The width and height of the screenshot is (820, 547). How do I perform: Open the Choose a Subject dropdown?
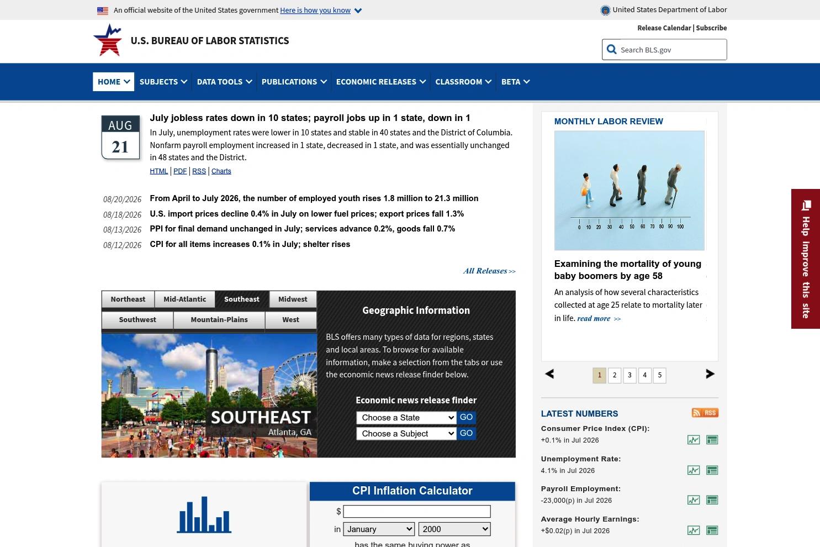click(406, 434)
